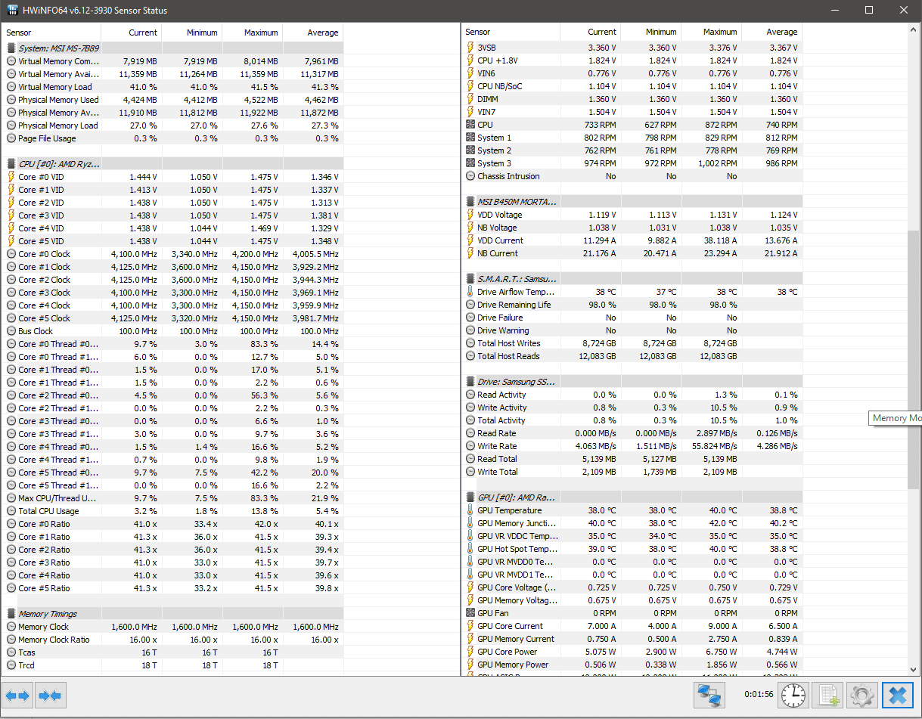The height and width of the screenshot is (719, 922).
Task: Select the Memory Timings group header
Action: point(175,614)
